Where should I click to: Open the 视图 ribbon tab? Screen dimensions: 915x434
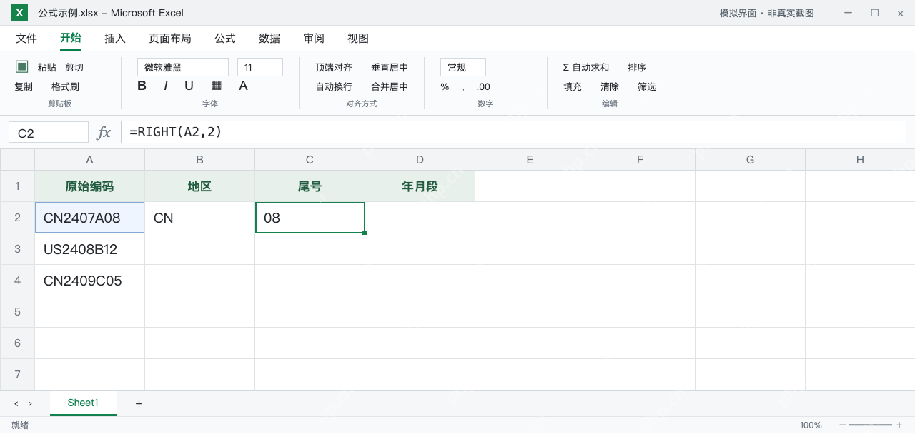(x=358, y=39)
